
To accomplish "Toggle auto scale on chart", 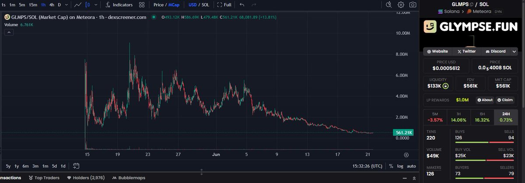I will 411,166.
